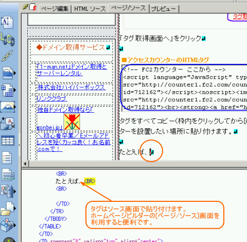Open the 初心者卒業 Eメールアドレス link
The width and height of the screenshot is (247, 242).
pyautogui.click(x=74, y=142)
